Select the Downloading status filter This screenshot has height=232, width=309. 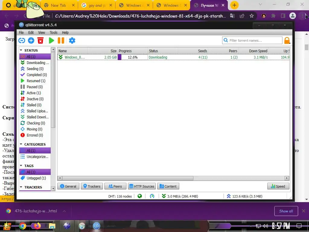(35, 63)
